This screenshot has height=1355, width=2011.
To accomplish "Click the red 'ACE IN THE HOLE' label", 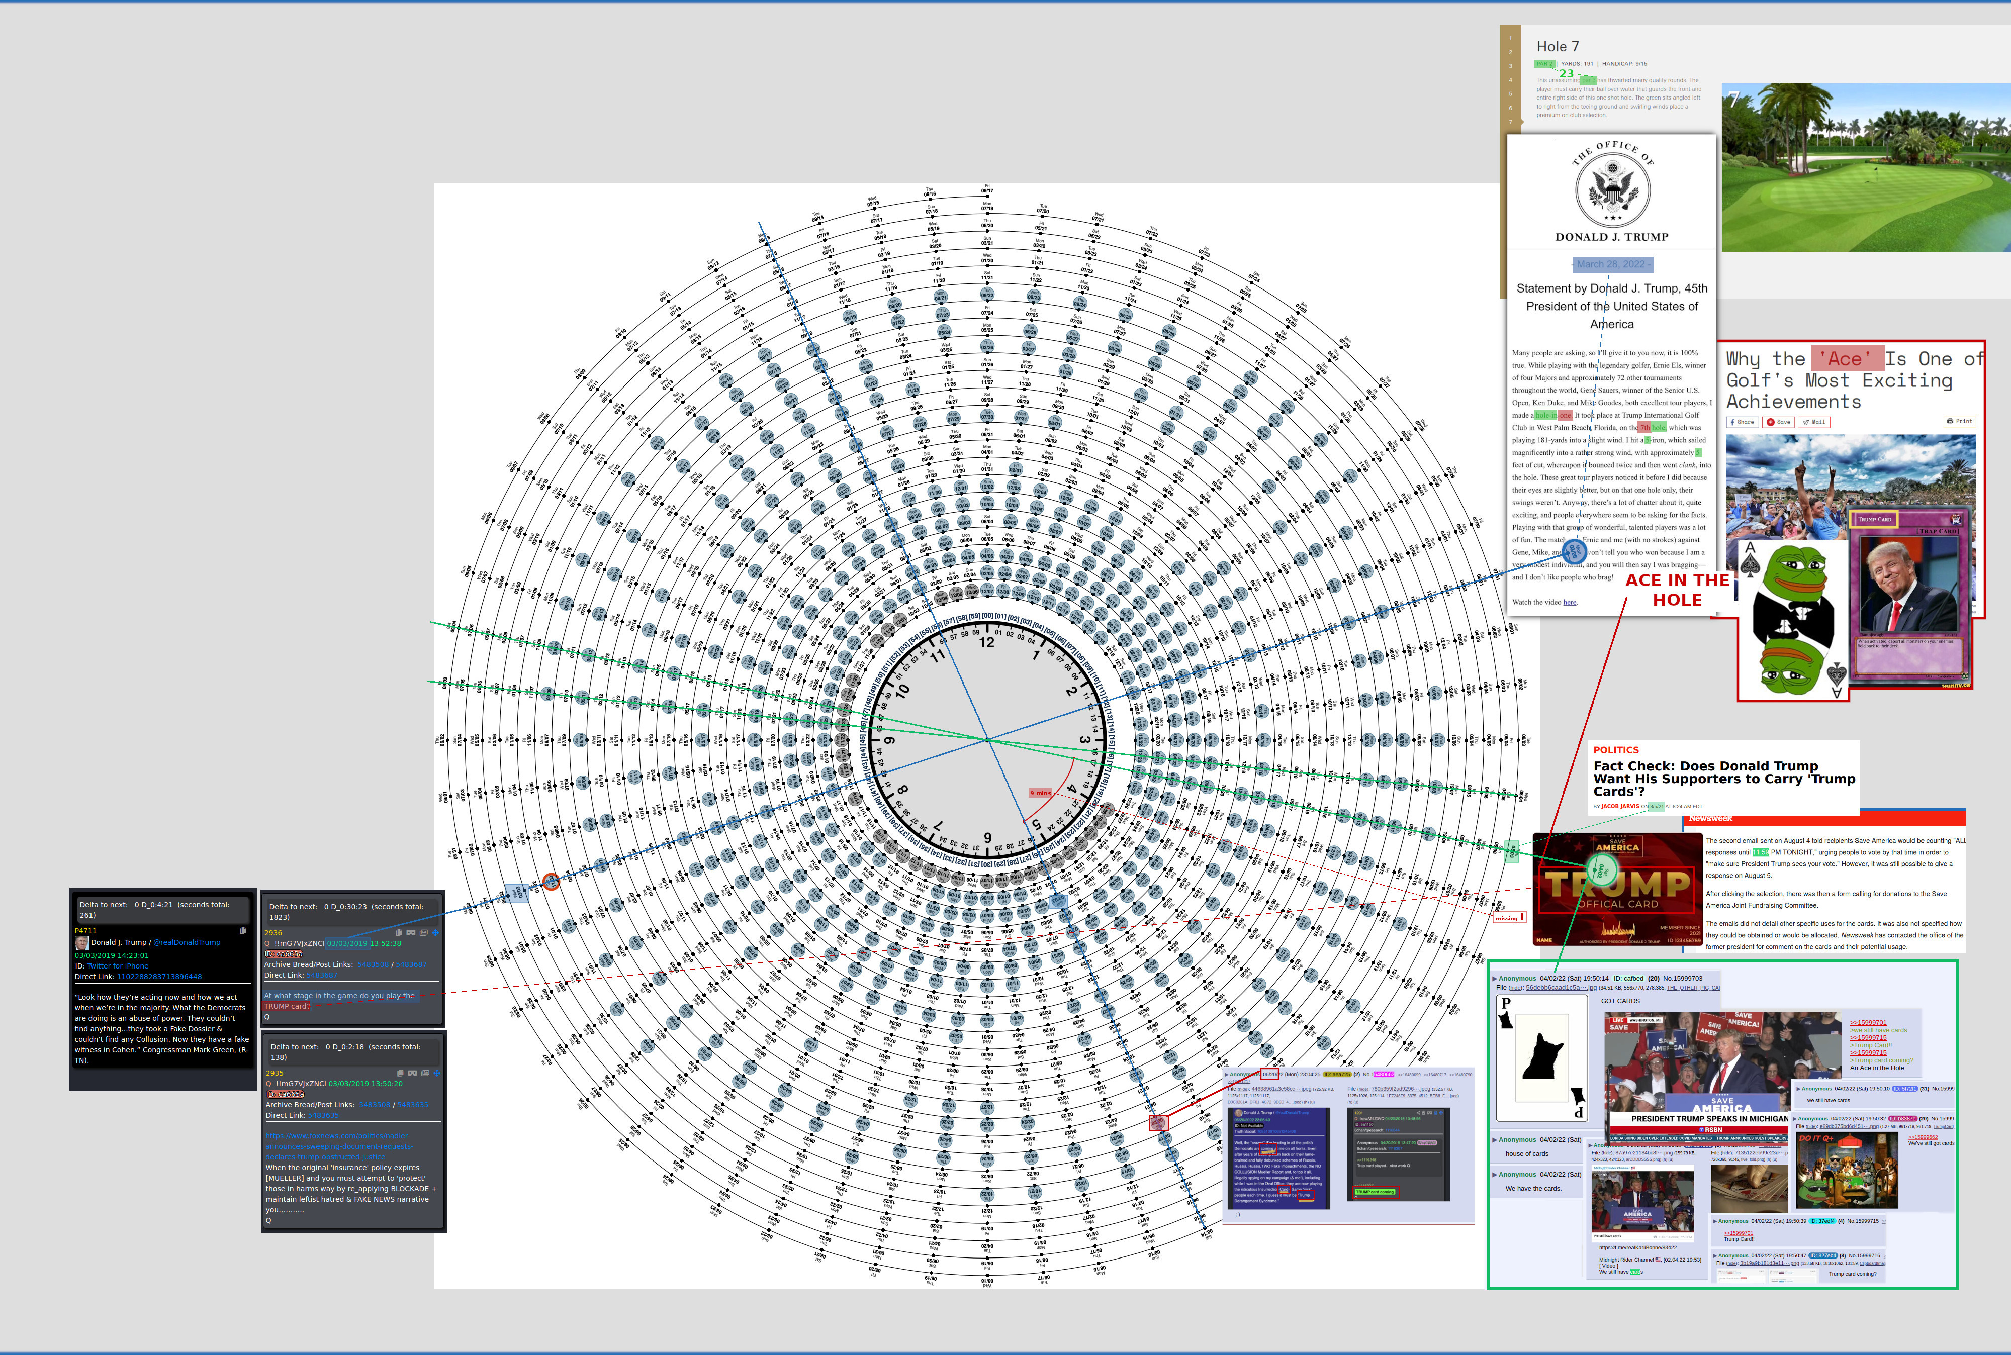I will pos(1677,590).
